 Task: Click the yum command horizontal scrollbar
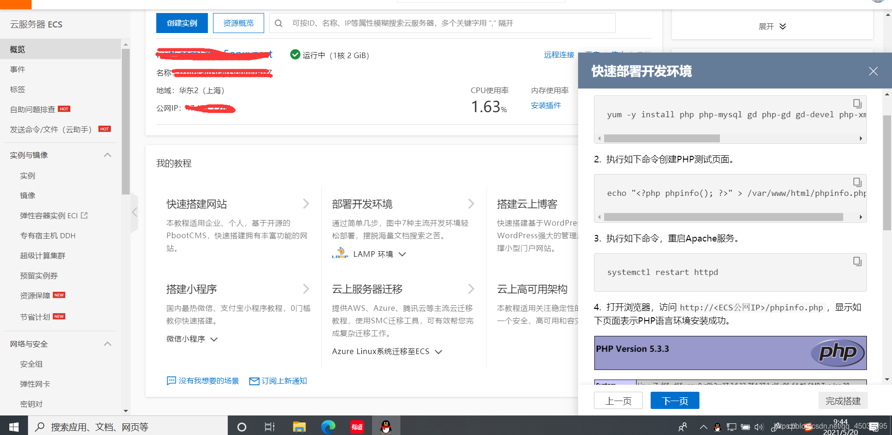click(x=661, y=138)
